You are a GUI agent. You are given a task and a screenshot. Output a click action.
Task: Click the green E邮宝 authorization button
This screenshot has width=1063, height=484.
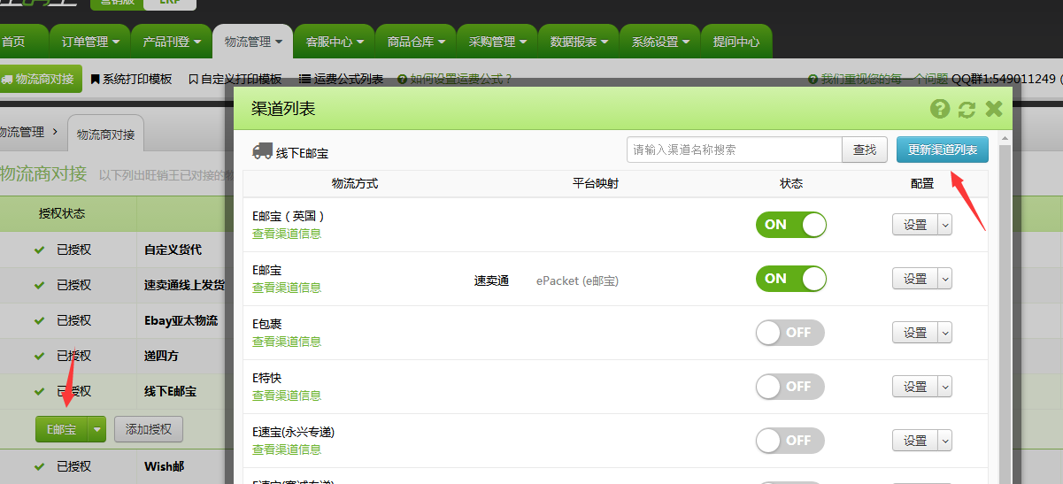click(62, 430)
